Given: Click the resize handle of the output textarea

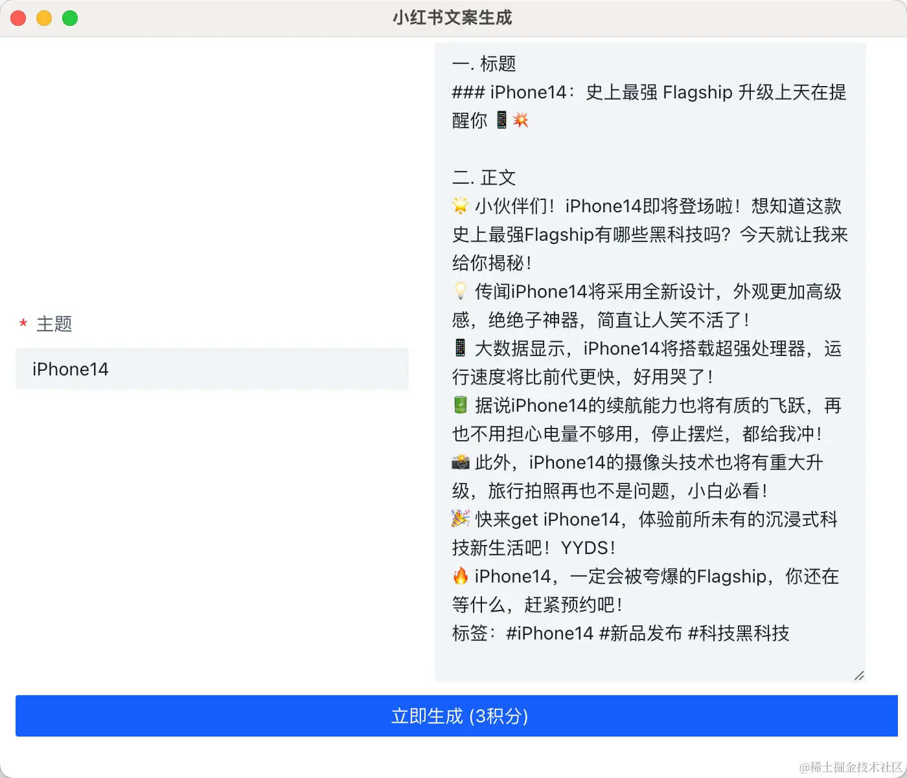Looking at the screenshot, I should tap(859, 675).
